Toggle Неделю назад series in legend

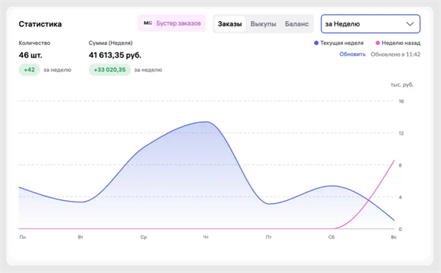point(398,43)
